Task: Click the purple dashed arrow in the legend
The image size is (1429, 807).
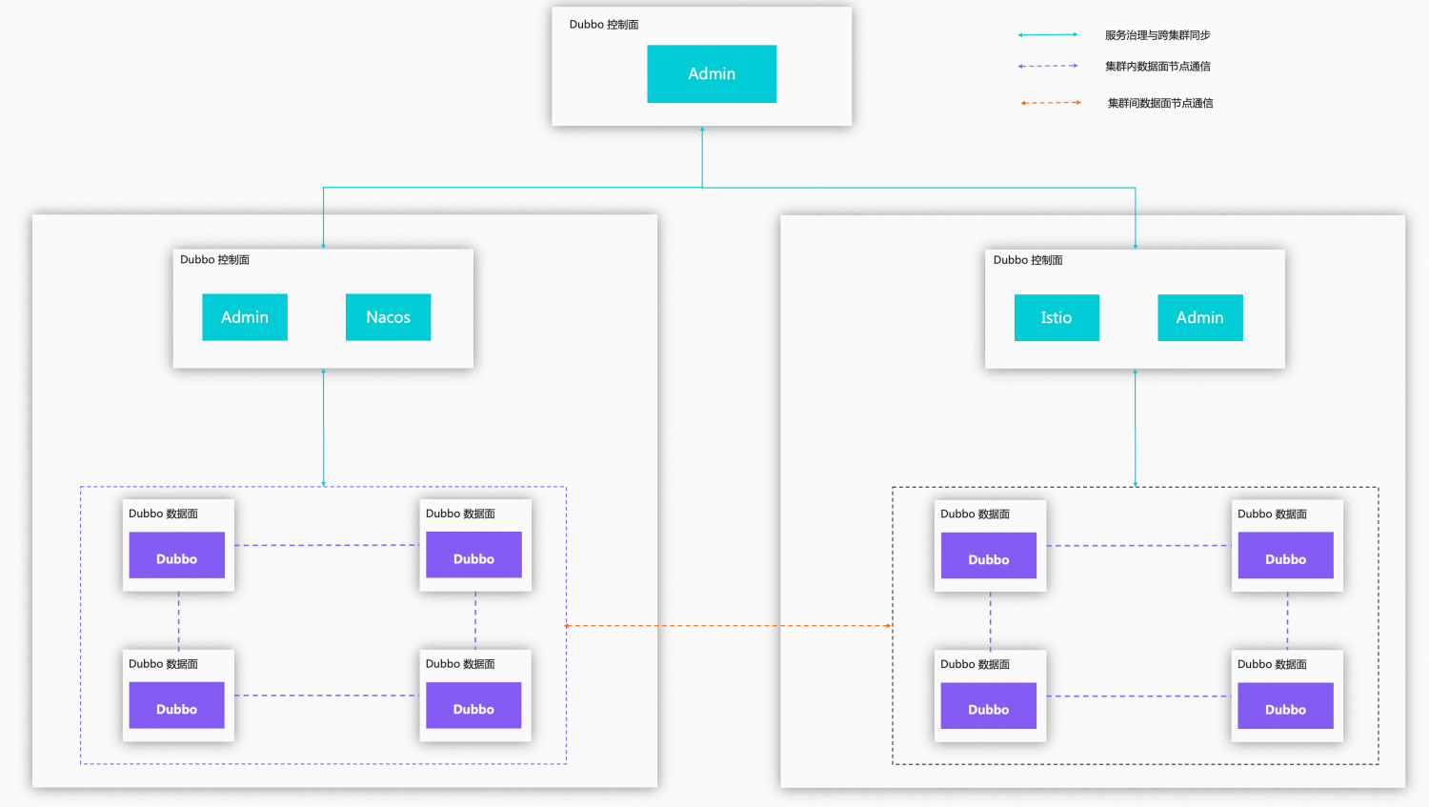Action: (1048, 67)
